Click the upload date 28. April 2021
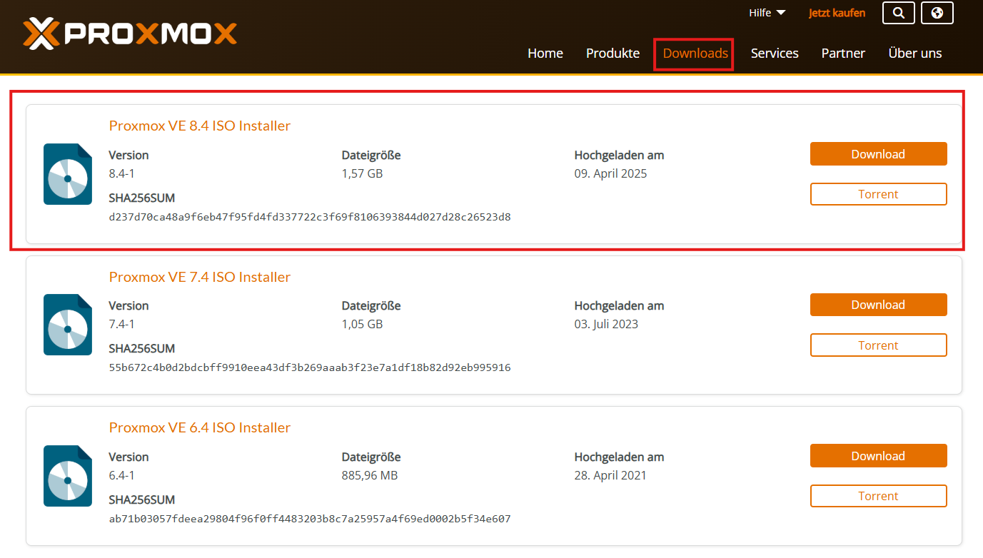 610,475
